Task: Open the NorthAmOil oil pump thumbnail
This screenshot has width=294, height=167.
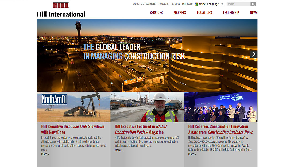Action: 74,107
